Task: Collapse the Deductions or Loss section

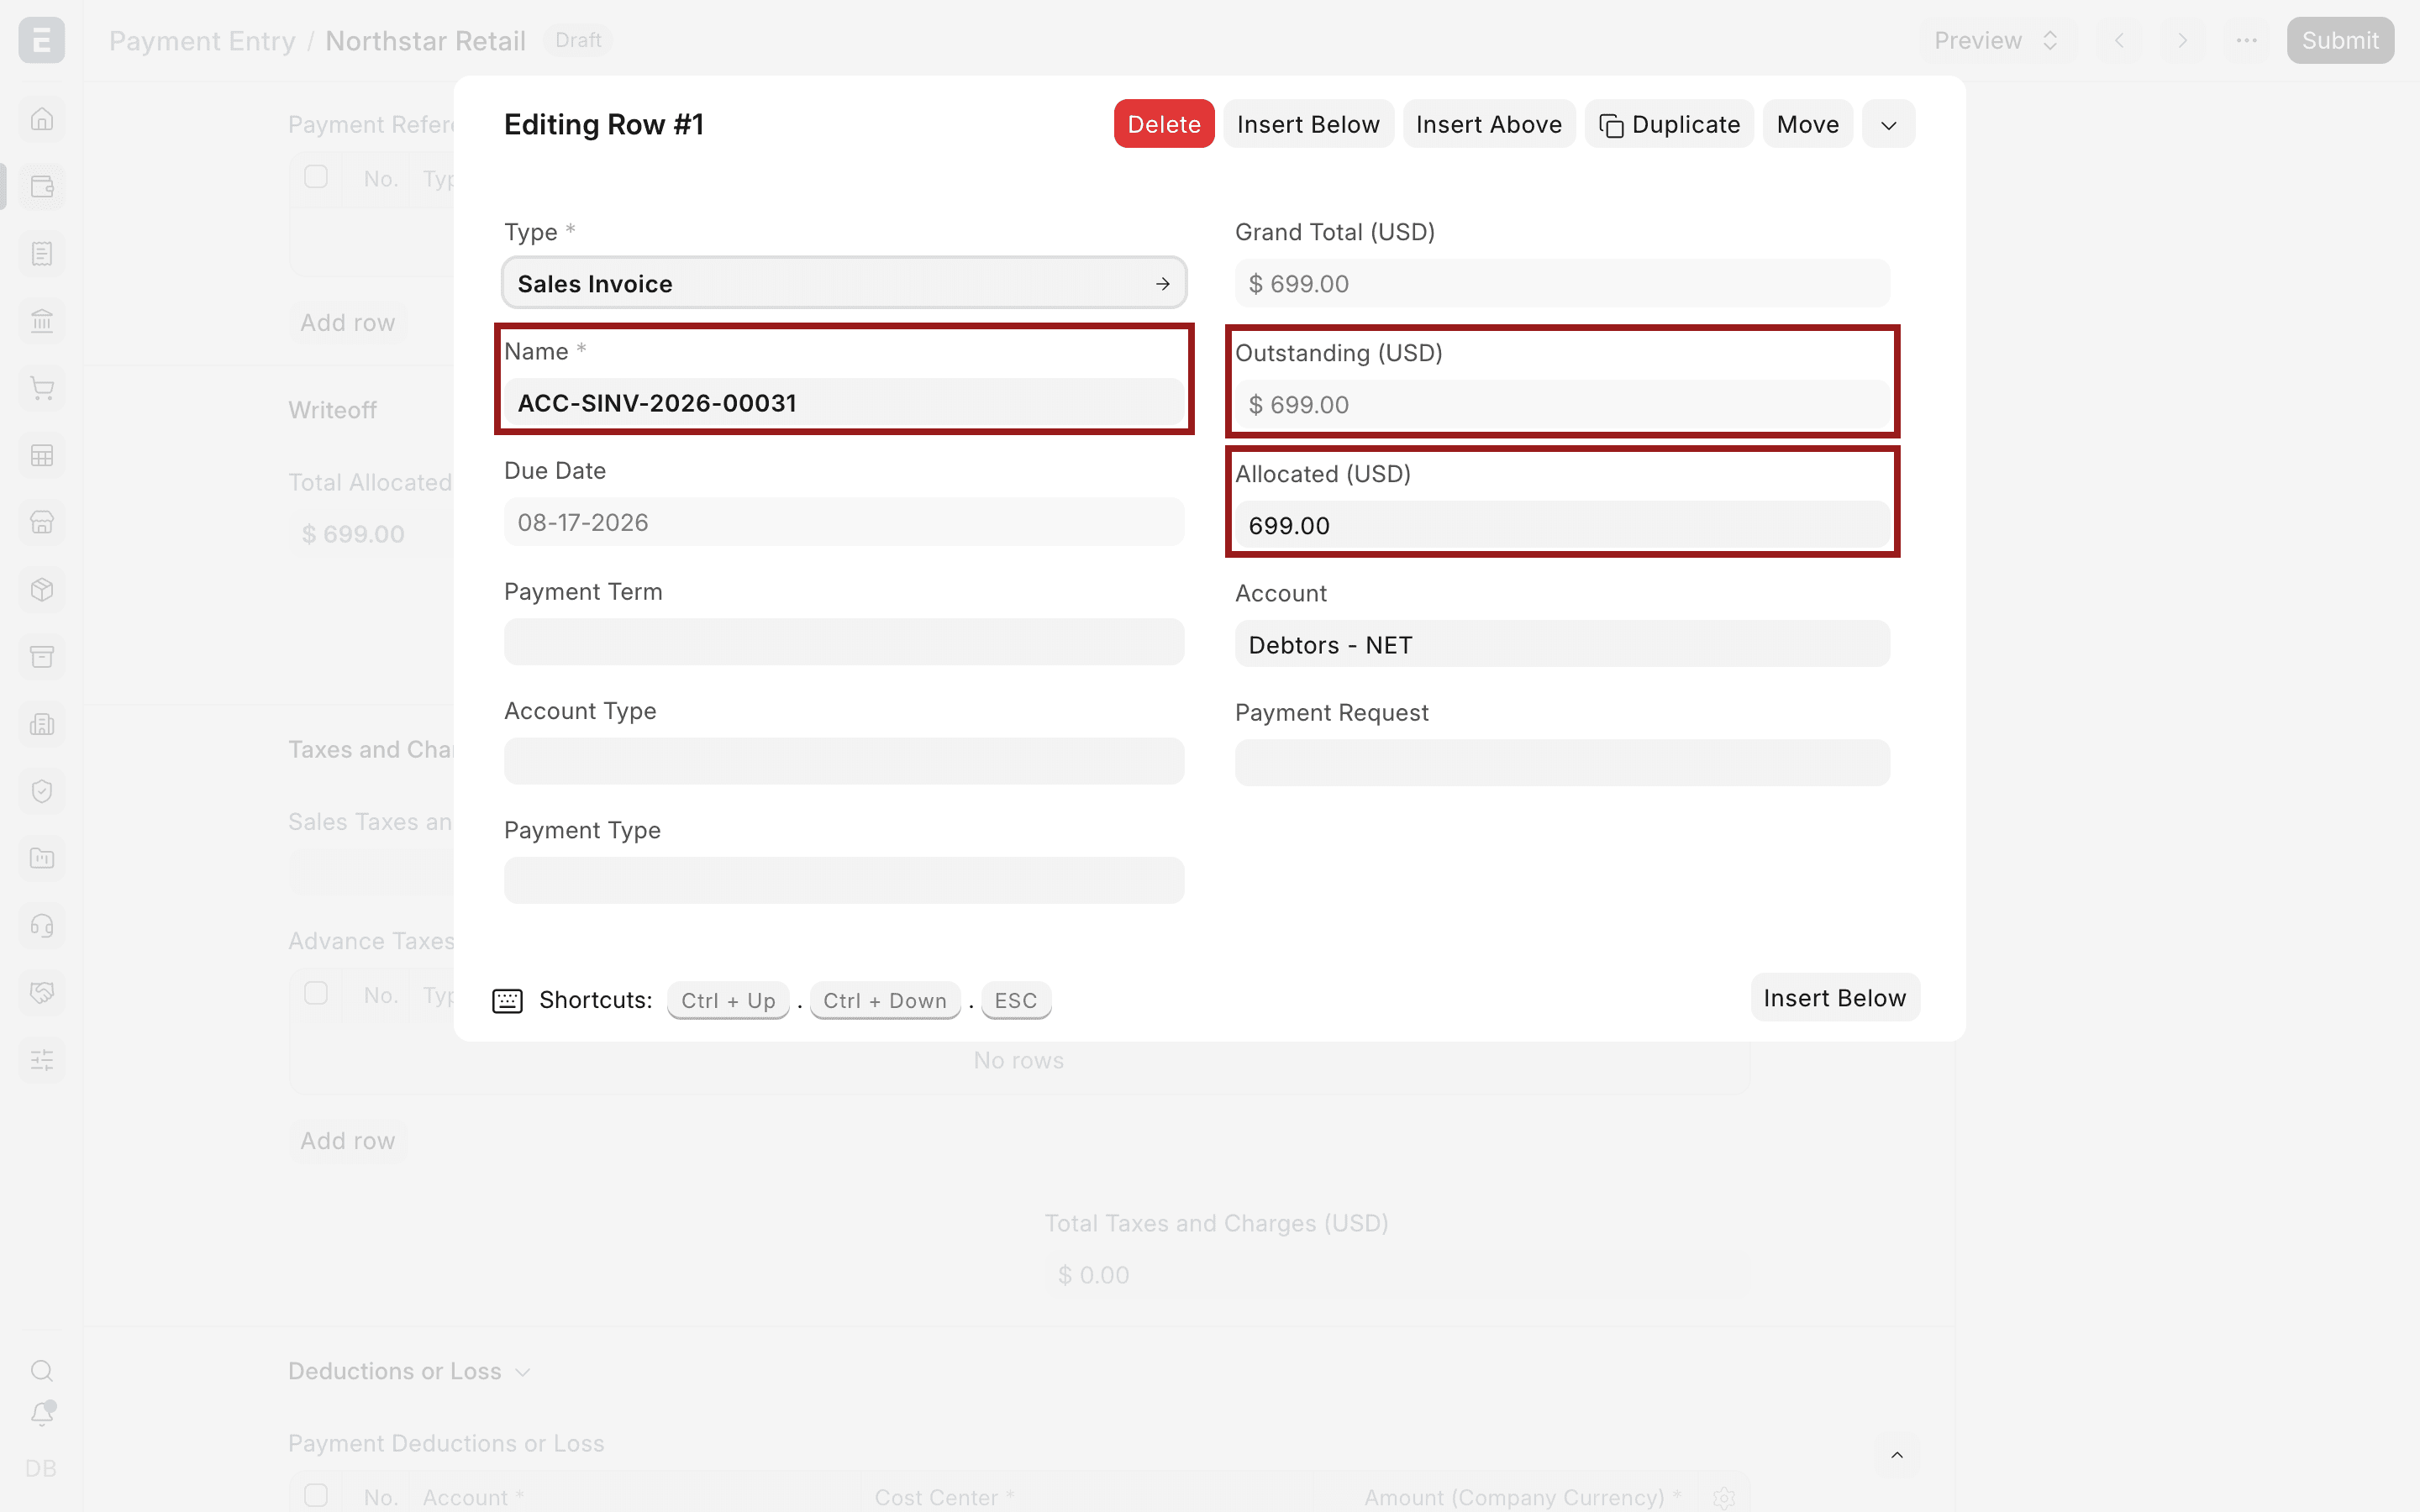Action: click(x=409, y=1371)
